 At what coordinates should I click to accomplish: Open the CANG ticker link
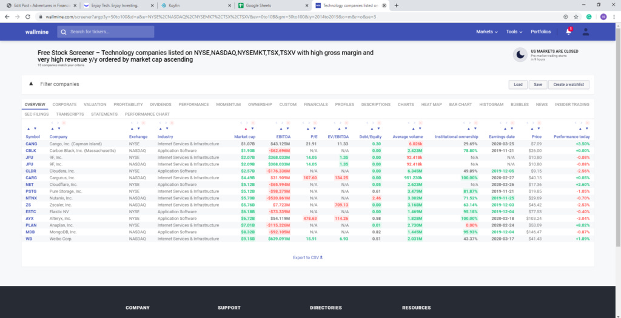click(x=31, y=144)
